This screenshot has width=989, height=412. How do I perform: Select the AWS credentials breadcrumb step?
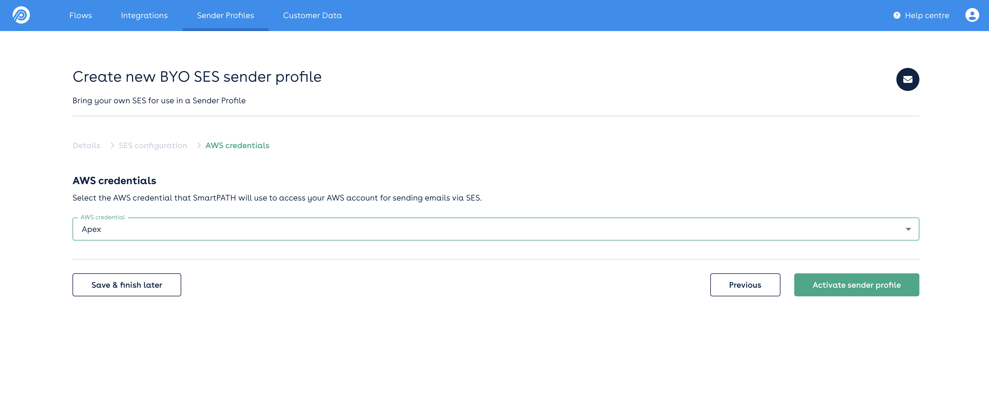237,146
